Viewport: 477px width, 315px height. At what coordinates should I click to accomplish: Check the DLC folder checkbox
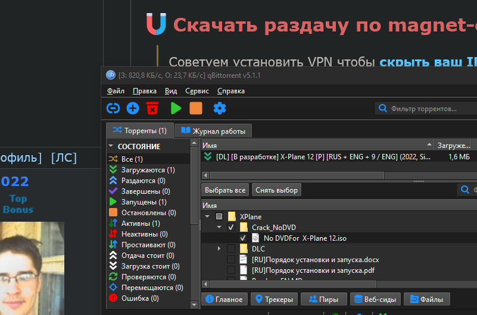231,248
